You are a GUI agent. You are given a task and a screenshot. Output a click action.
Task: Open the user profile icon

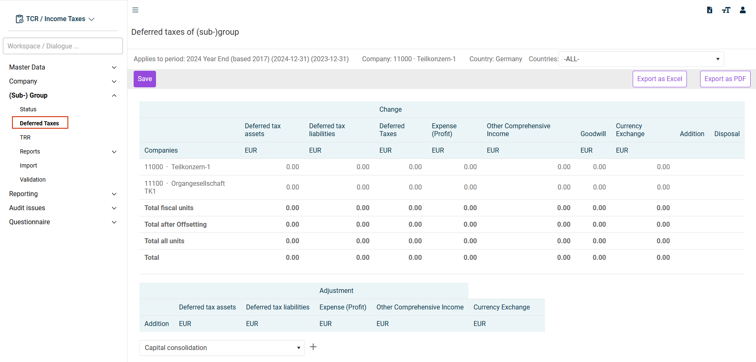[743, 10]
